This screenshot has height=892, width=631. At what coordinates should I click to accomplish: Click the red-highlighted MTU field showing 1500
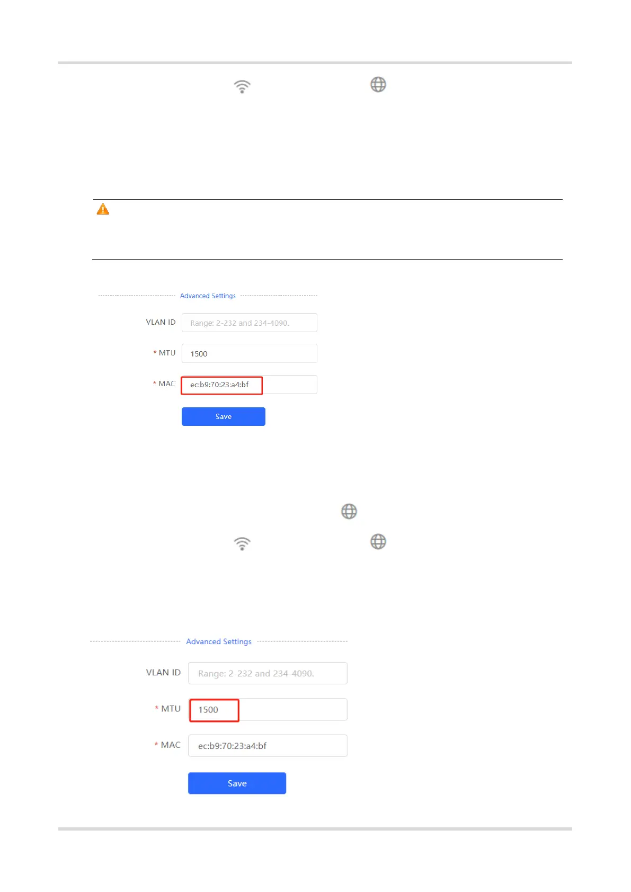click(x=215, y=710)
